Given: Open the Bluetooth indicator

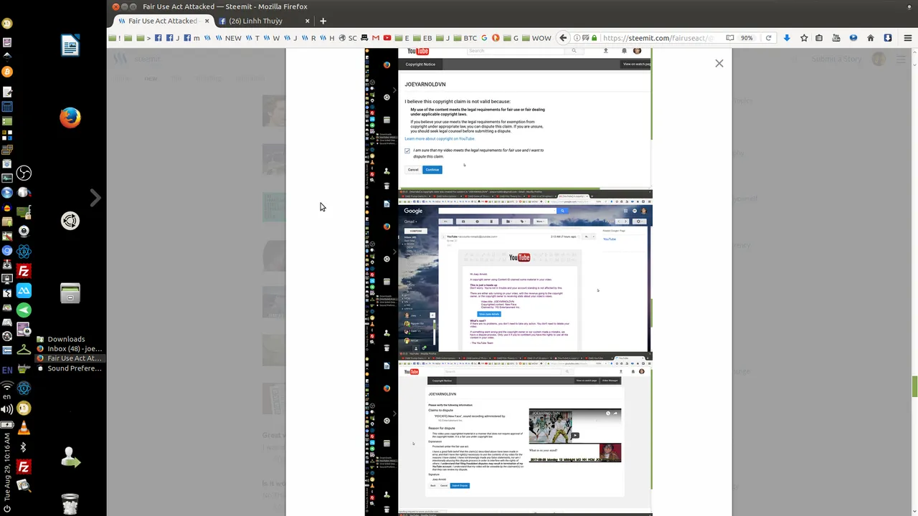Looking at the screenshot, I should pyautogui.click(x=24, y=447).
